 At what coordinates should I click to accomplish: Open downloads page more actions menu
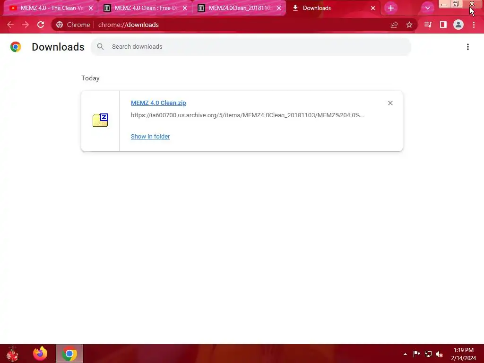point(468,47)
